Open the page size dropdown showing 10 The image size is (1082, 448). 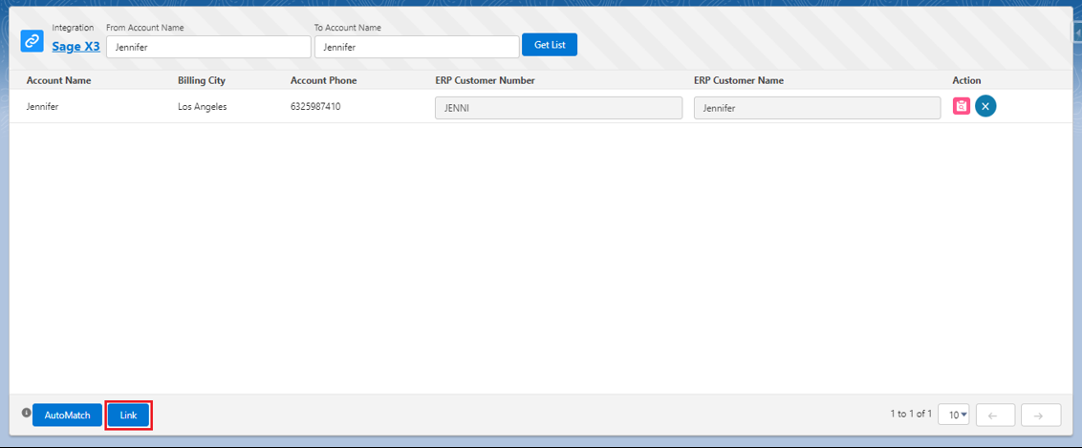coord(953,415)
